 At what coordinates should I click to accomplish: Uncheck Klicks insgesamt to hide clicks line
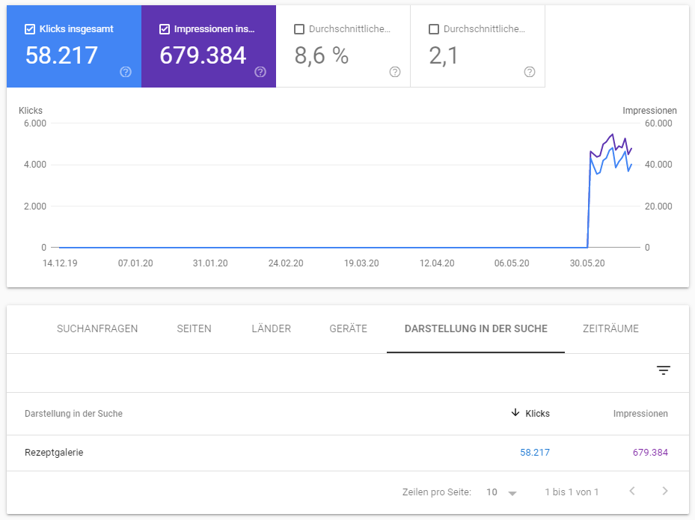click(x=30, y=28)
